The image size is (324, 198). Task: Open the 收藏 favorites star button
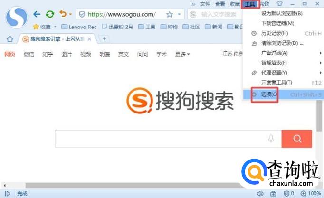point(42,27)
